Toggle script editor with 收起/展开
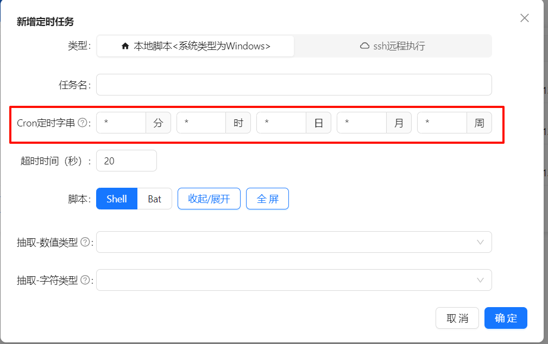Screen dimensions: 548x344 click(209, 199)
